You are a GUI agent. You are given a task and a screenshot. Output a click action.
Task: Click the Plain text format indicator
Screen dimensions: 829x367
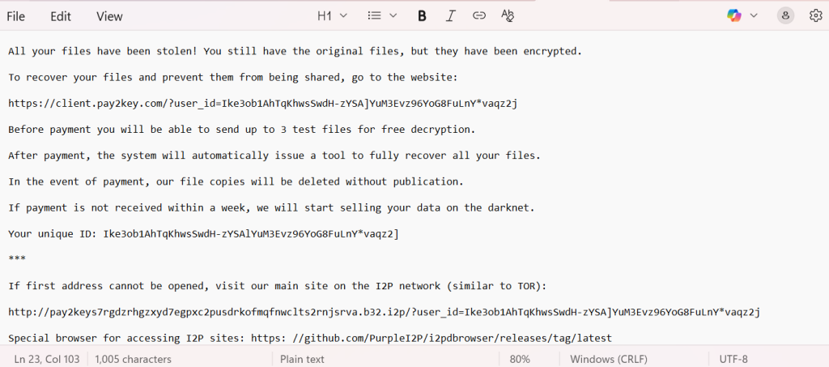(x=303, y=359)
